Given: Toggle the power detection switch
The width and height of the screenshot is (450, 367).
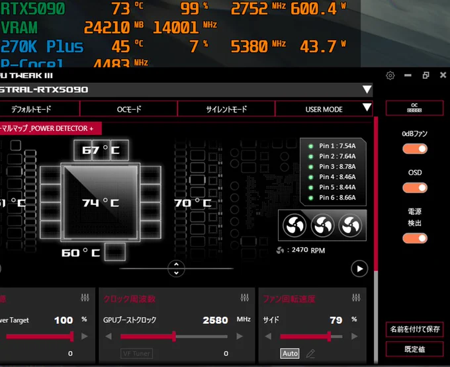Looking at the screenshot, I should 415,238.
